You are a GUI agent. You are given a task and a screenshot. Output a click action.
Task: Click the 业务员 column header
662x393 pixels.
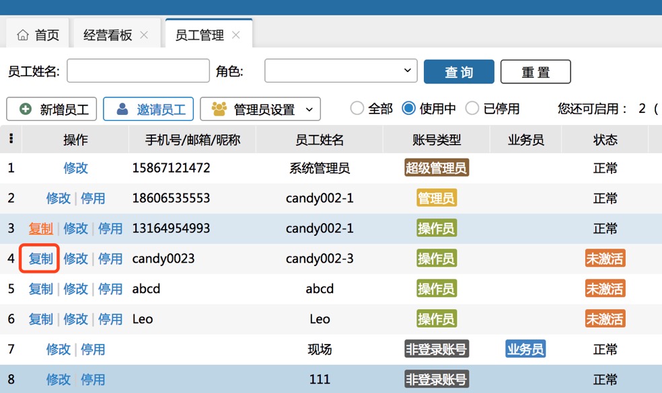click(525, 140)
